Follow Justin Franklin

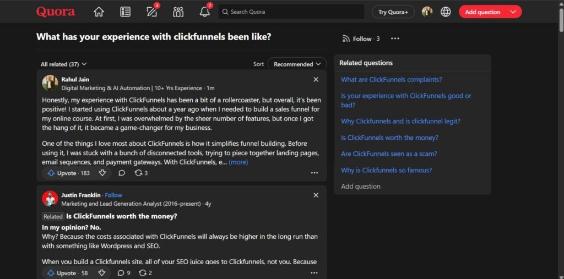tap(113, 195)
